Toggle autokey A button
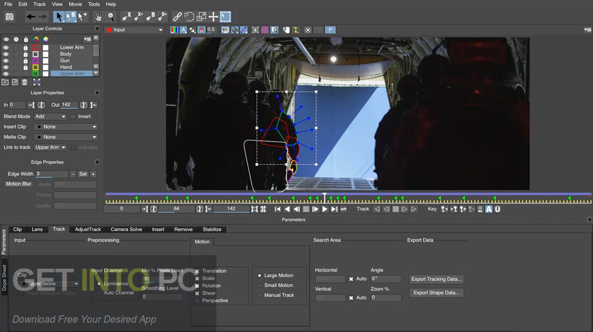 [x=489, y=209]
